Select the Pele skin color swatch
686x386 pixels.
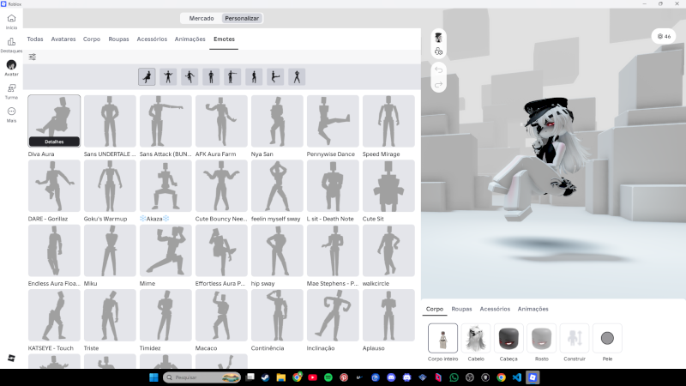[x=607, y=338]
